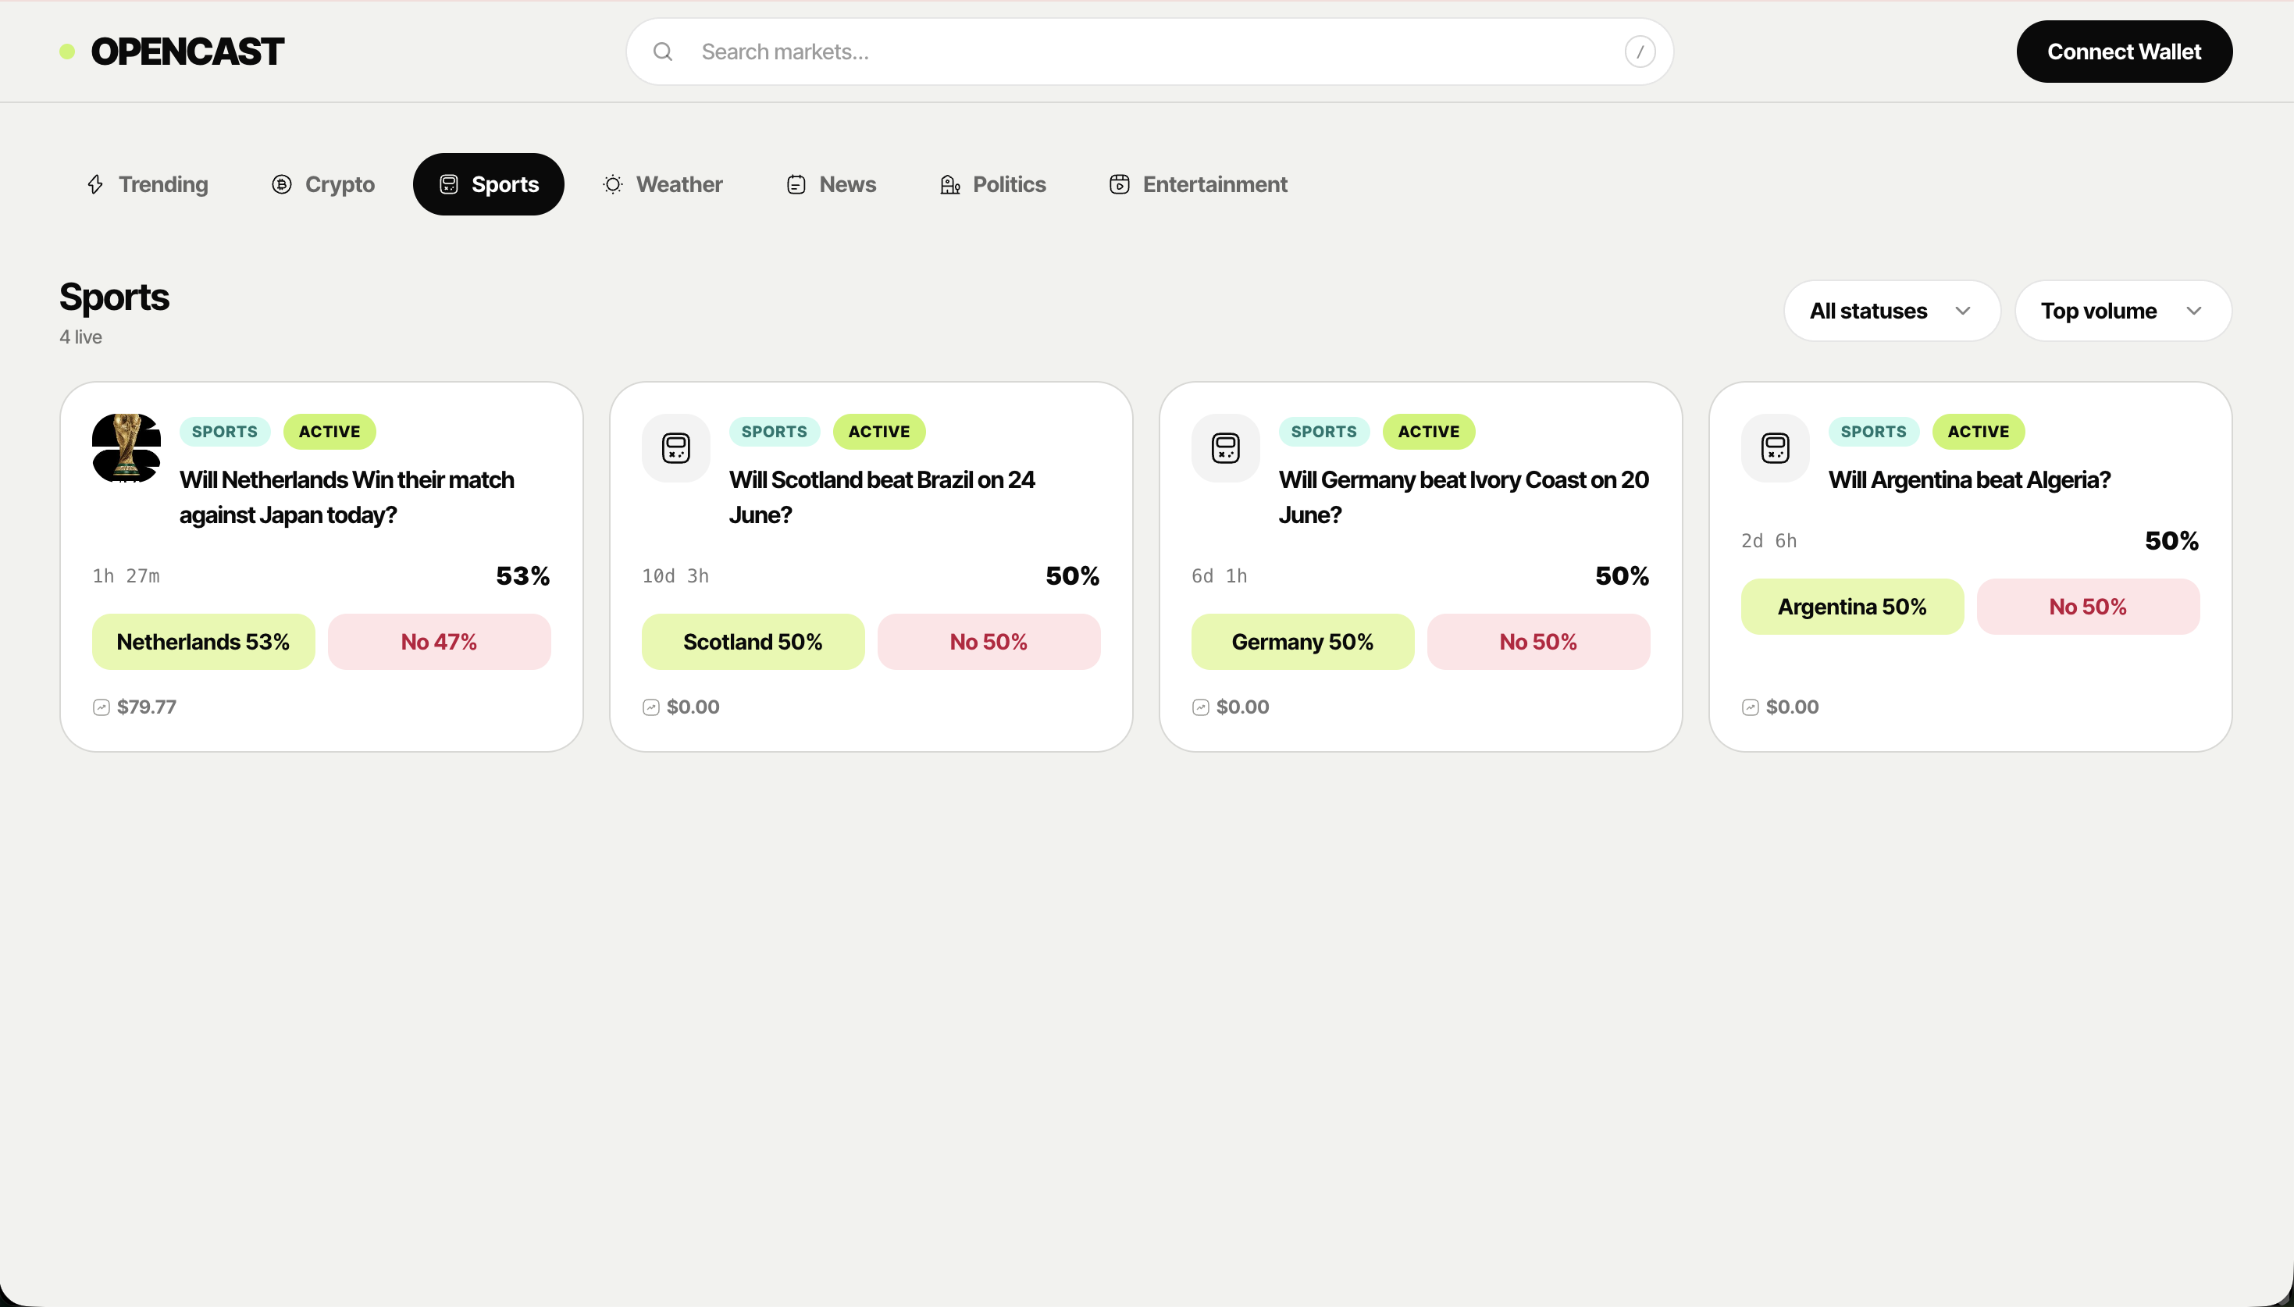Choose Netherlands 53% outcome
The width and height of the screenshot is (2294, 1307).
pos(204,642)
